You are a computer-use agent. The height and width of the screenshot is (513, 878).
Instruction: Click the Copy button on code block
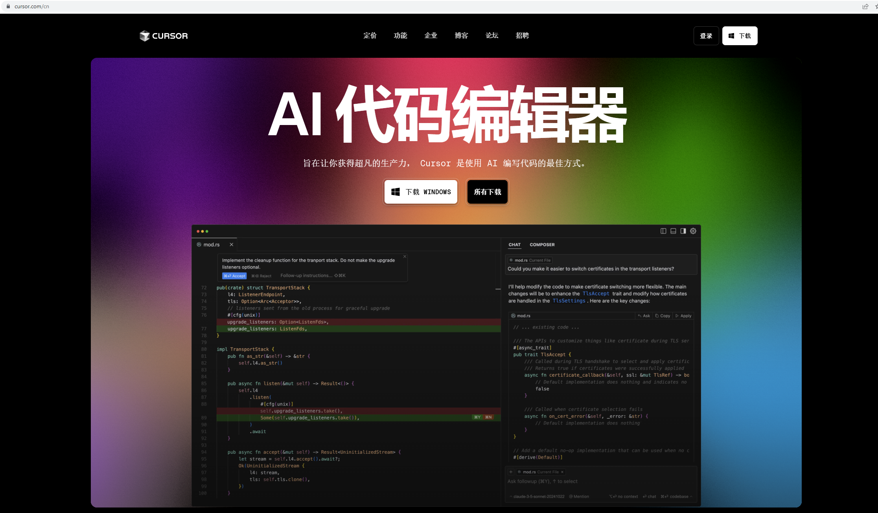pos(663,316)
